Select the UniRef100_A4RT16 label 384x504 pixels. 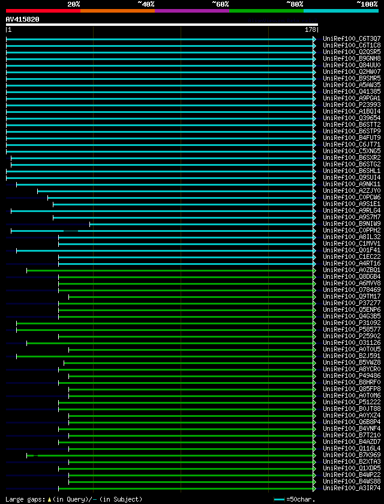pos(352,263)
